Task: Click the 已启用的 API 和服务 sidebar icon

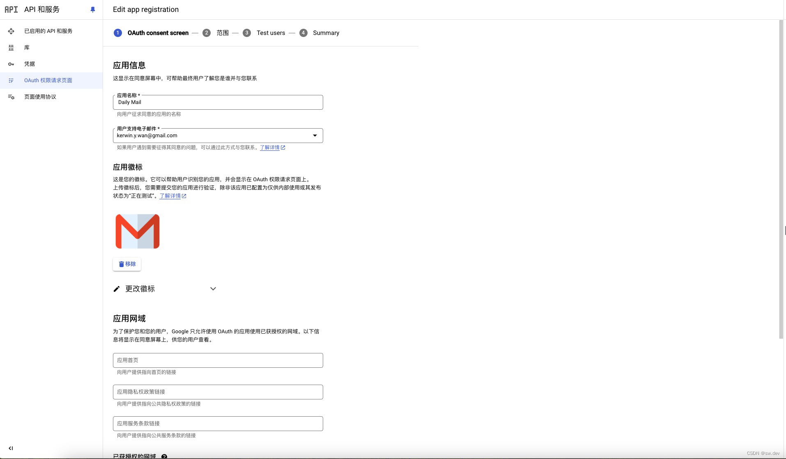Action: (x=11, y=31)
